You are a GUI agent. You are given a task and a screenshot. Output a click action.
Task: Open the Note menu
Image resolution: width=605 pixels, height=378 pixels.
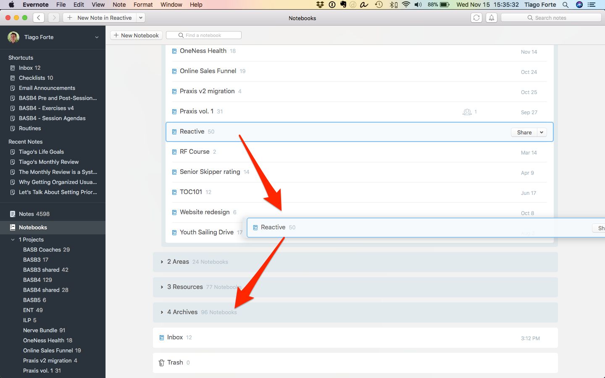119,5
